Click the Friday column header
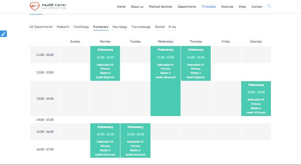 [226, 41]
